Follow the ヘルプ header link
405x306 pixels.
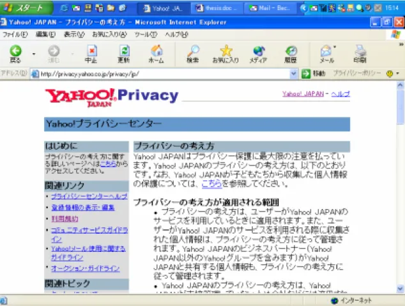point(340,94)
